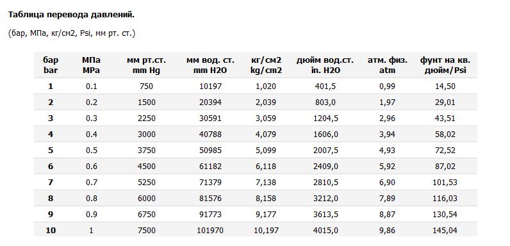Select the mm Hg value 2250

(x=146, y=119)
